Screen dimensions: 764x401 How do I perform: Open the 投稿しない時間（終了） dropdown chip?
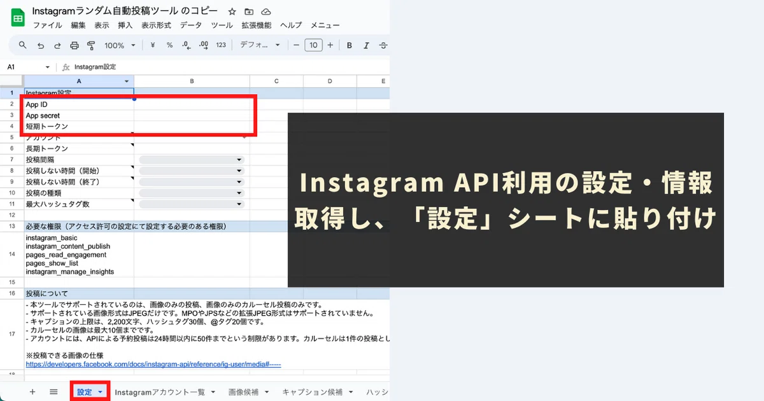point(192,182)
